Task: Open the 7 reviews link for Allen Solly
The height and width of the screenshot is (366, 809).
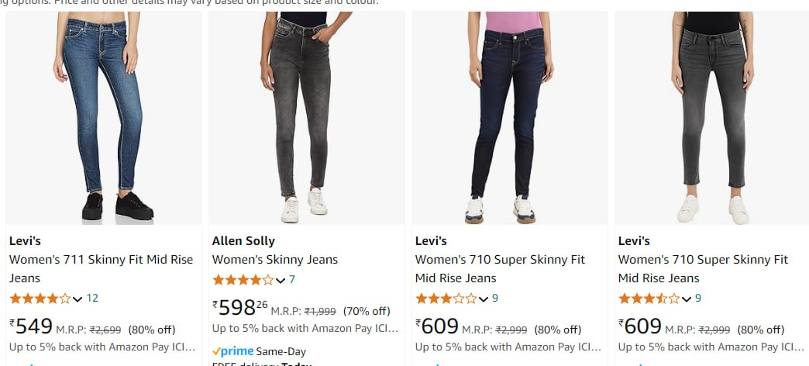Action: coord(292,280)
